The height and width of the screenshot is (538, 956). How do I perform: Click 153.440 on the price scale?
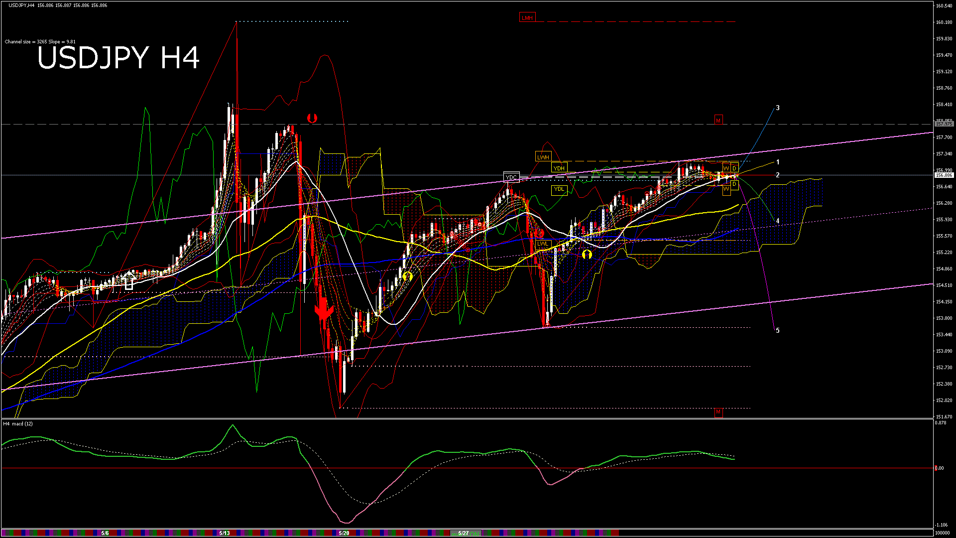(944, 335)
